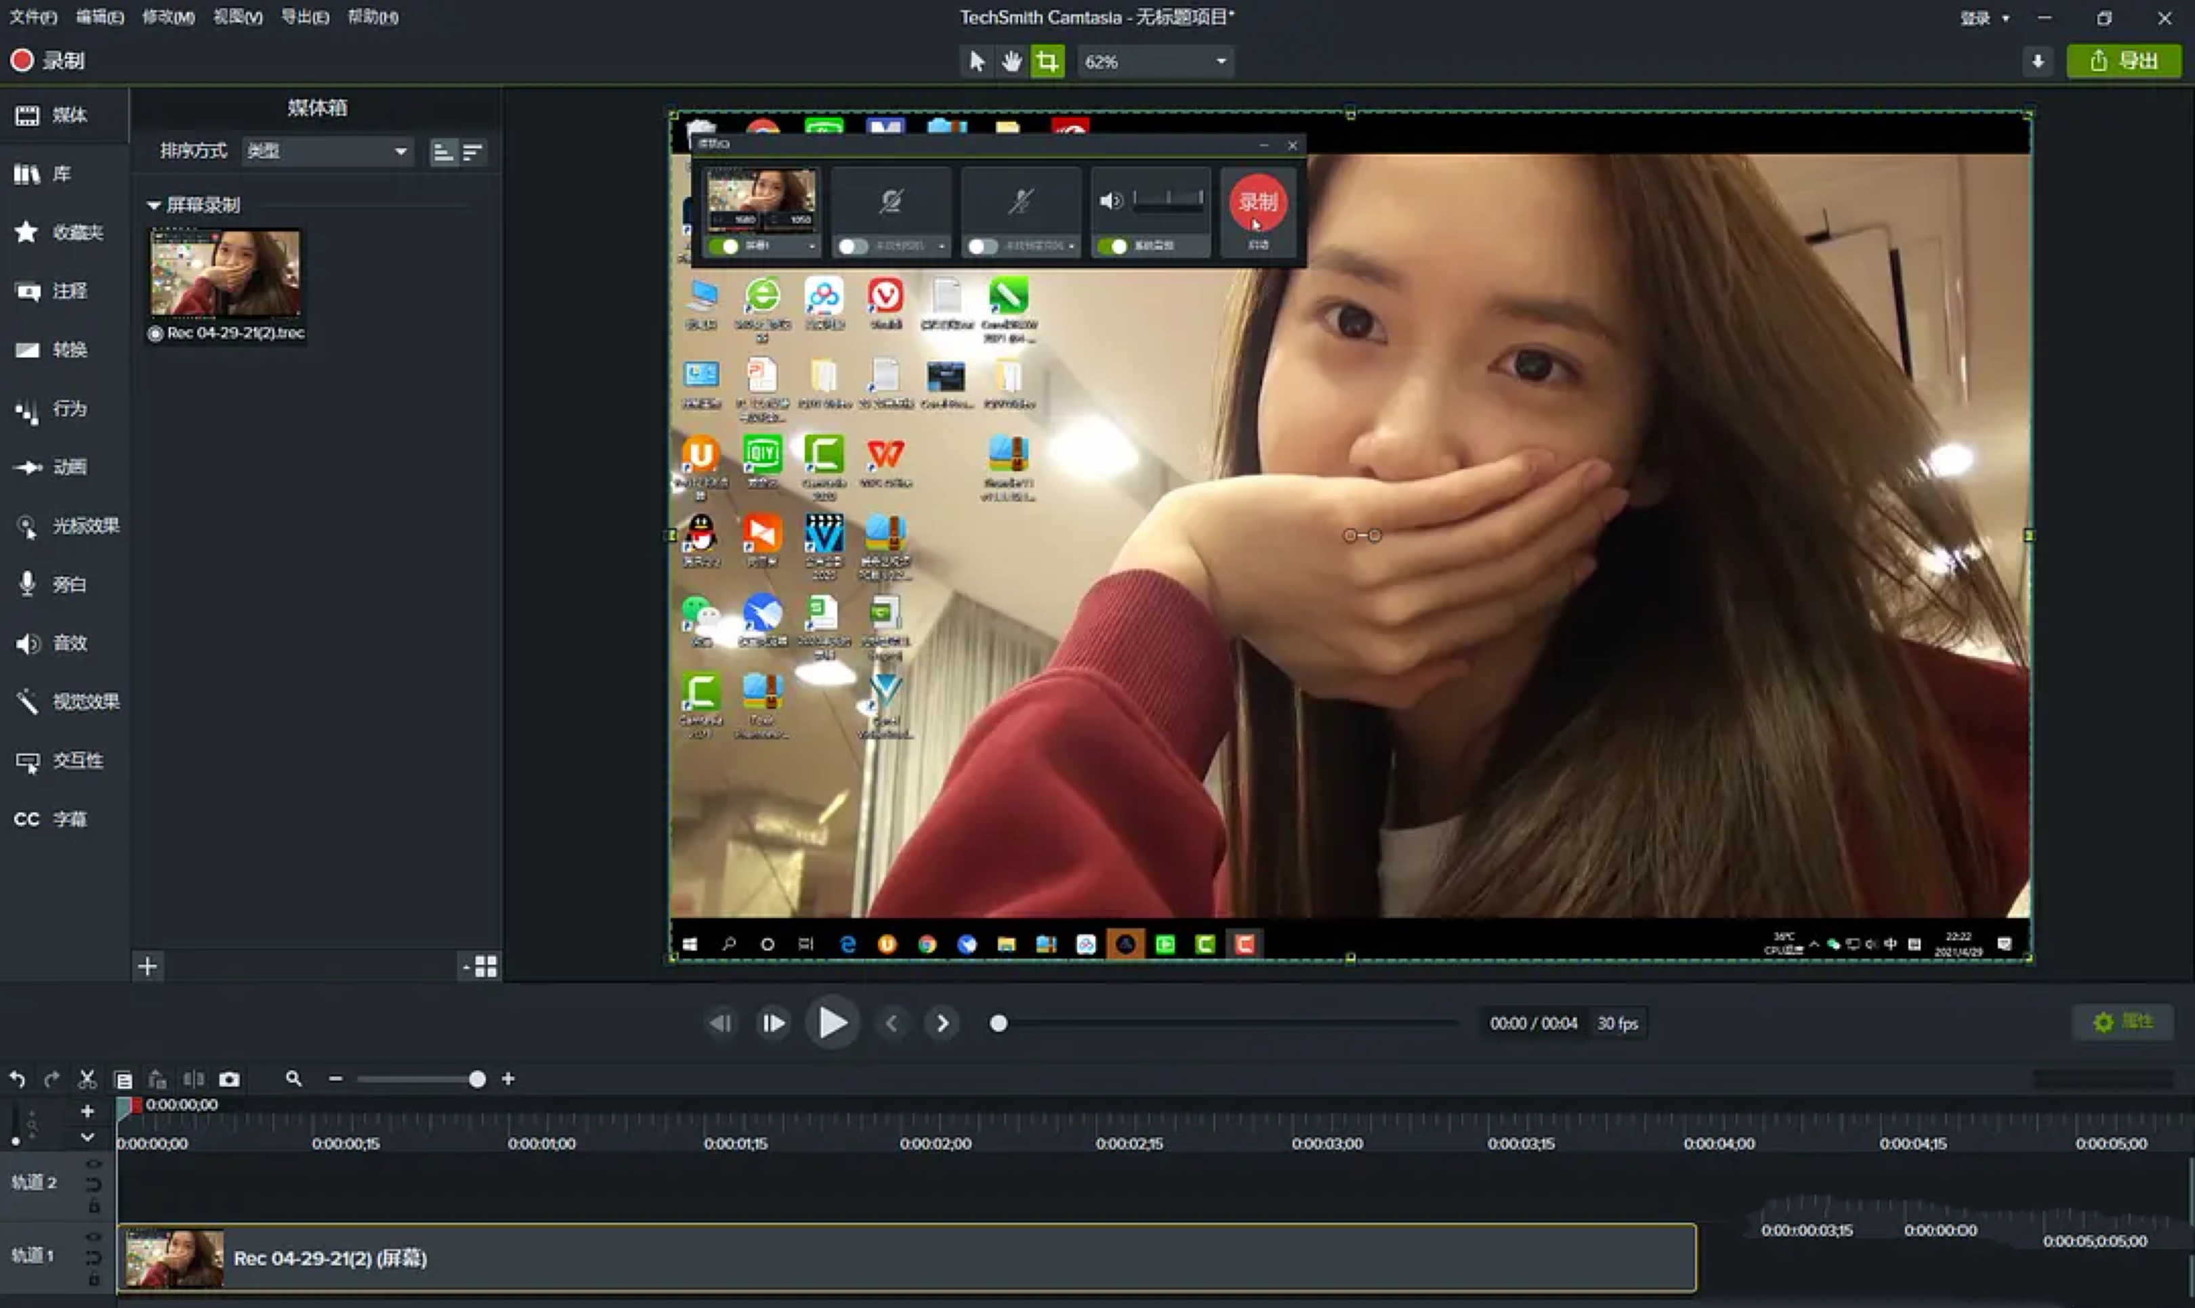Click the undo arrow on timeline toolbar
This screenshot has height=1308, width=2195.
[18, 1079]
